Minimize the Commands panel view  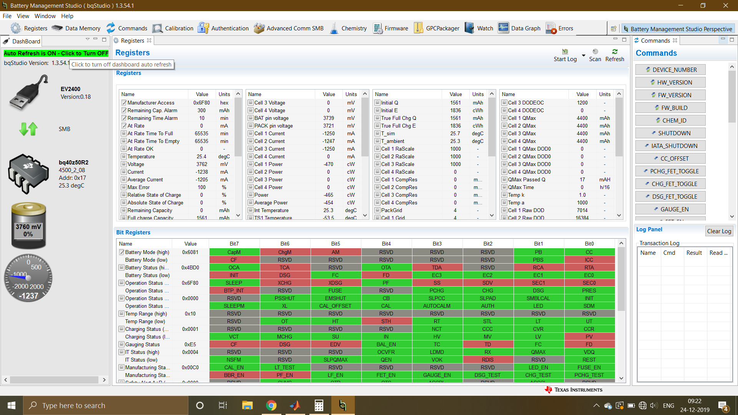pyautogui.click(x=723, y=39)
